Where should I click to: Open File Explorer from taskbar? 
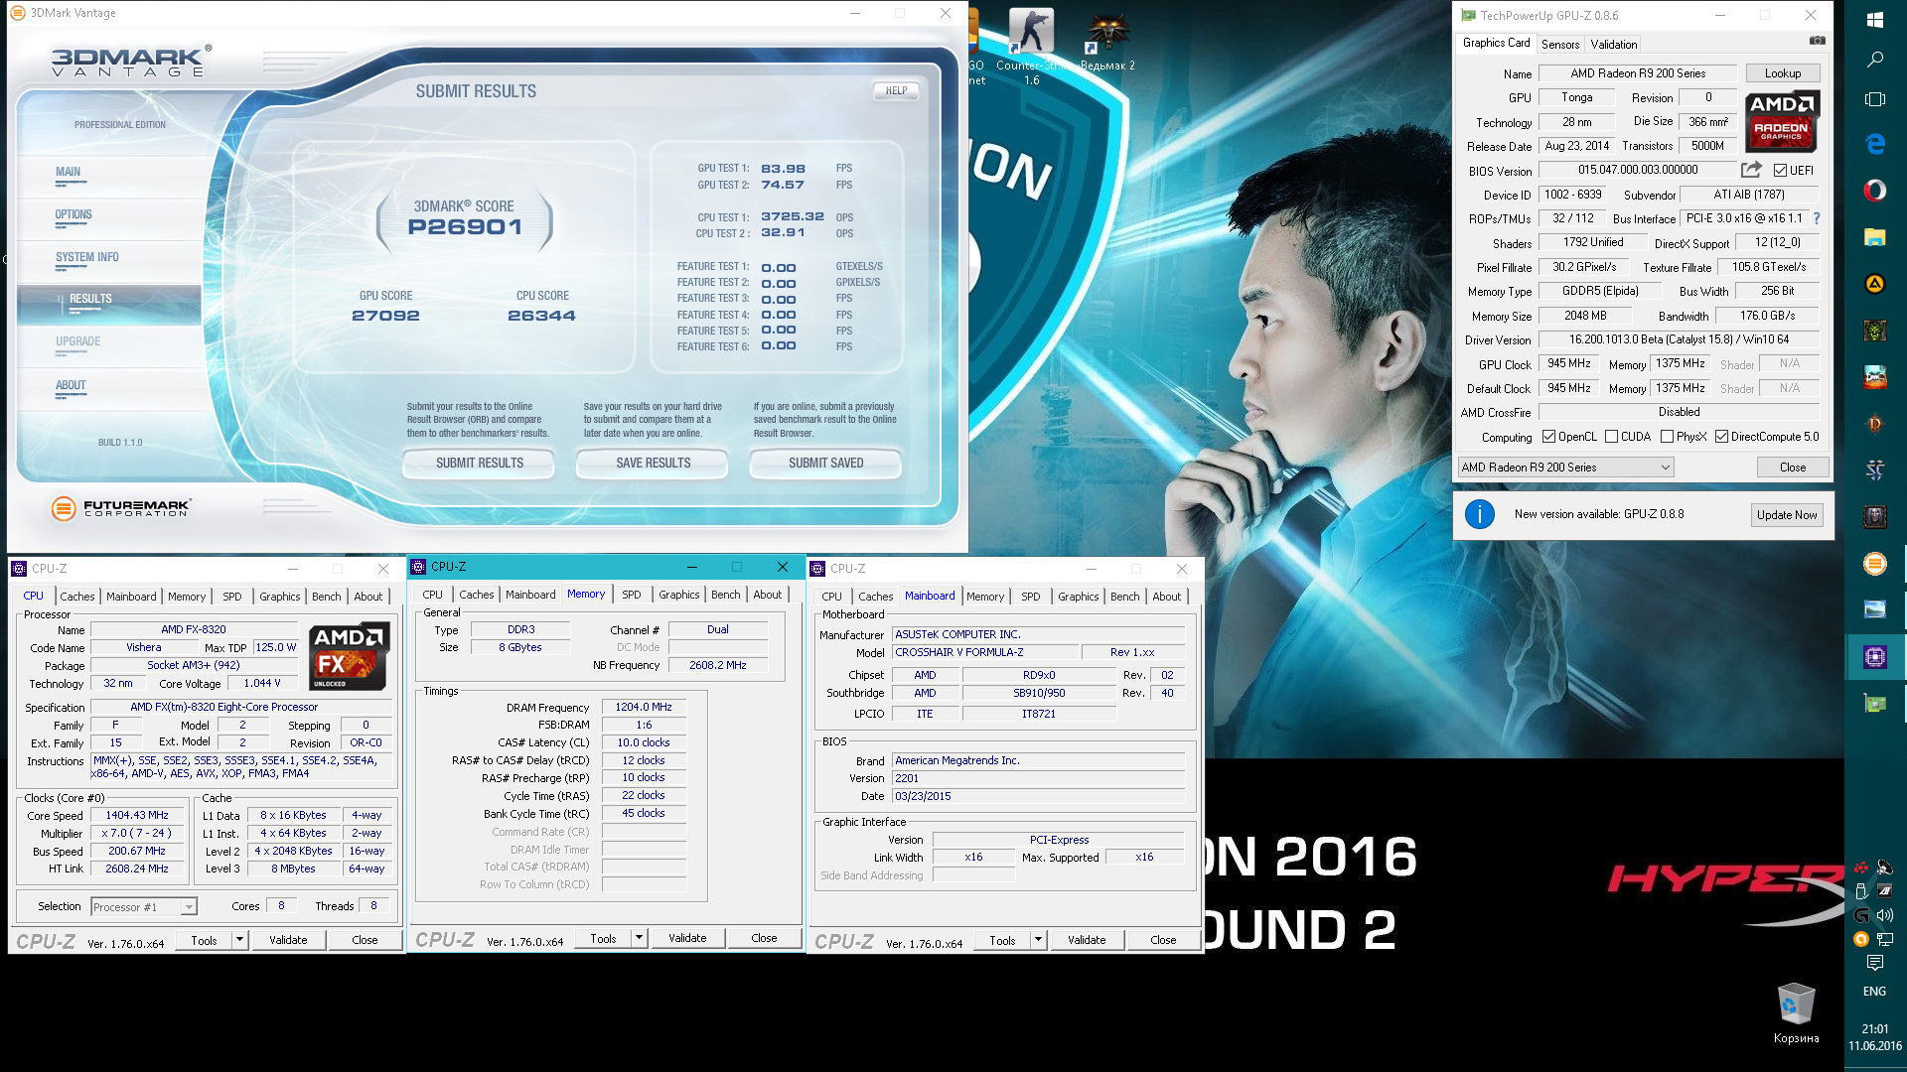pos(1875,237)
